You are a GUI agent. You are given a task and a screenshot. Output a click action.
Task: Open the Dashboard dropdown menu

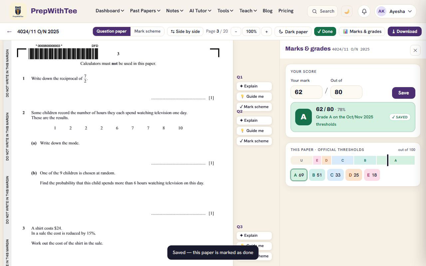(x=110, y=11)
